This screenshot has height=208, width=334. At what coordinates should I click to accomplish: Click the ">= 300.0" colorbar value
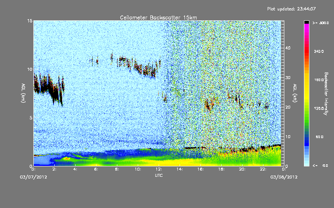click(321, 23)
